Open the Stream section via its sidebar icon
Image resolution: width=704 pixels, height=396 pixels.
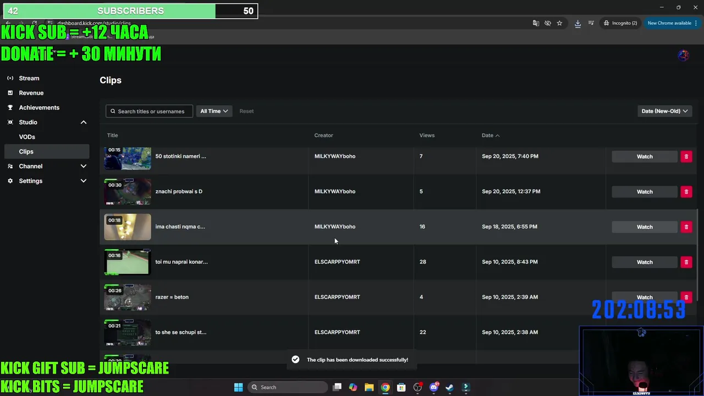coord(10,78)
